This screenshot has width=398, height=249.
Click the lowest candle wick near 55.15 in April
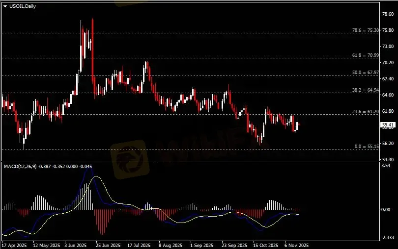[23, 145]
